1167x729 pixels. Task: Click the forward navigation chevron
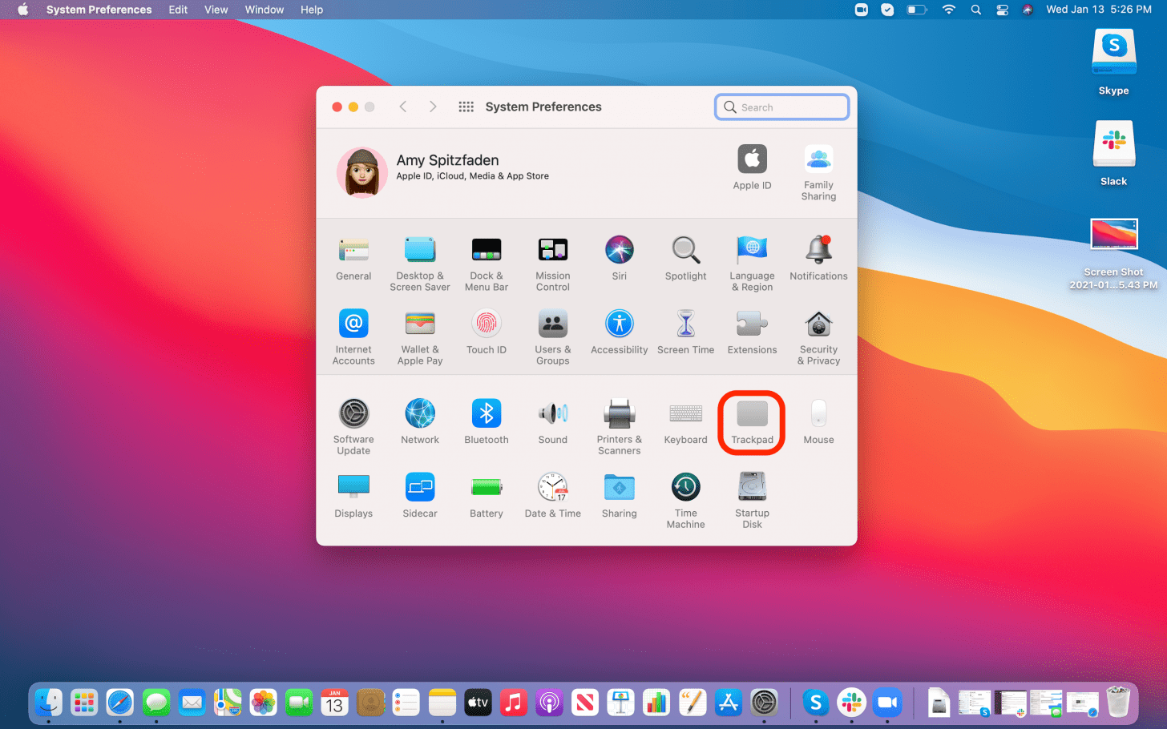(433, 107)
